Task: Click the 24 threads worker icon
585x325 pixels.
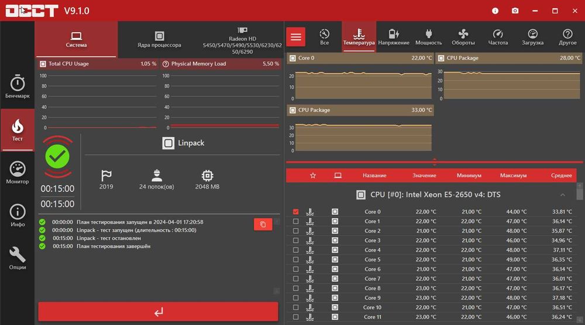Action: [157, 175]
